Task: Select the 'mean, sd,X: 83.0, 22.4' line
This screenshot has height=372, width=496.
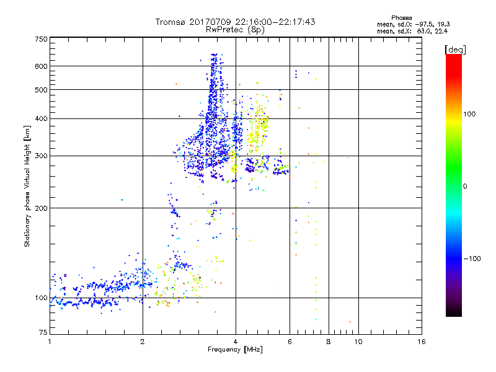Action: [x=412, y=32]
